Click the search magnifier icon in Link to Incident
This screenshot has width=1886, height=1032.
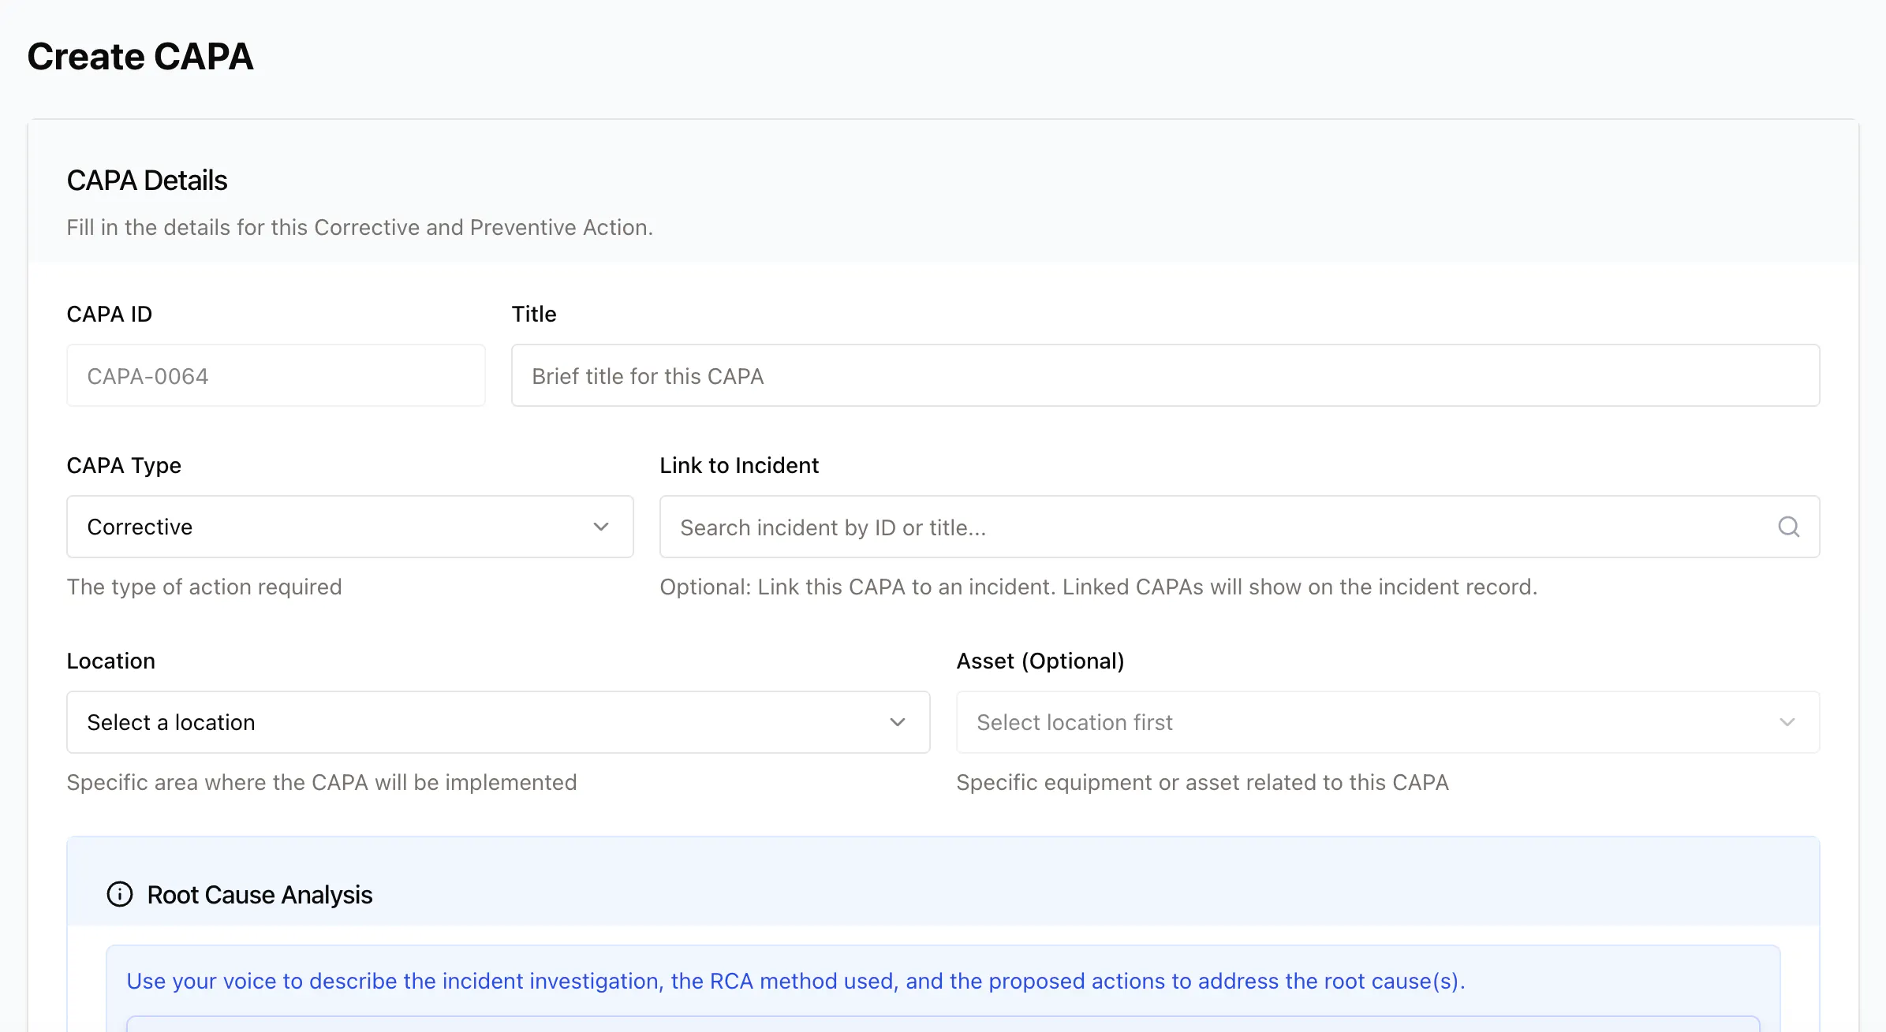[1788, 527]
